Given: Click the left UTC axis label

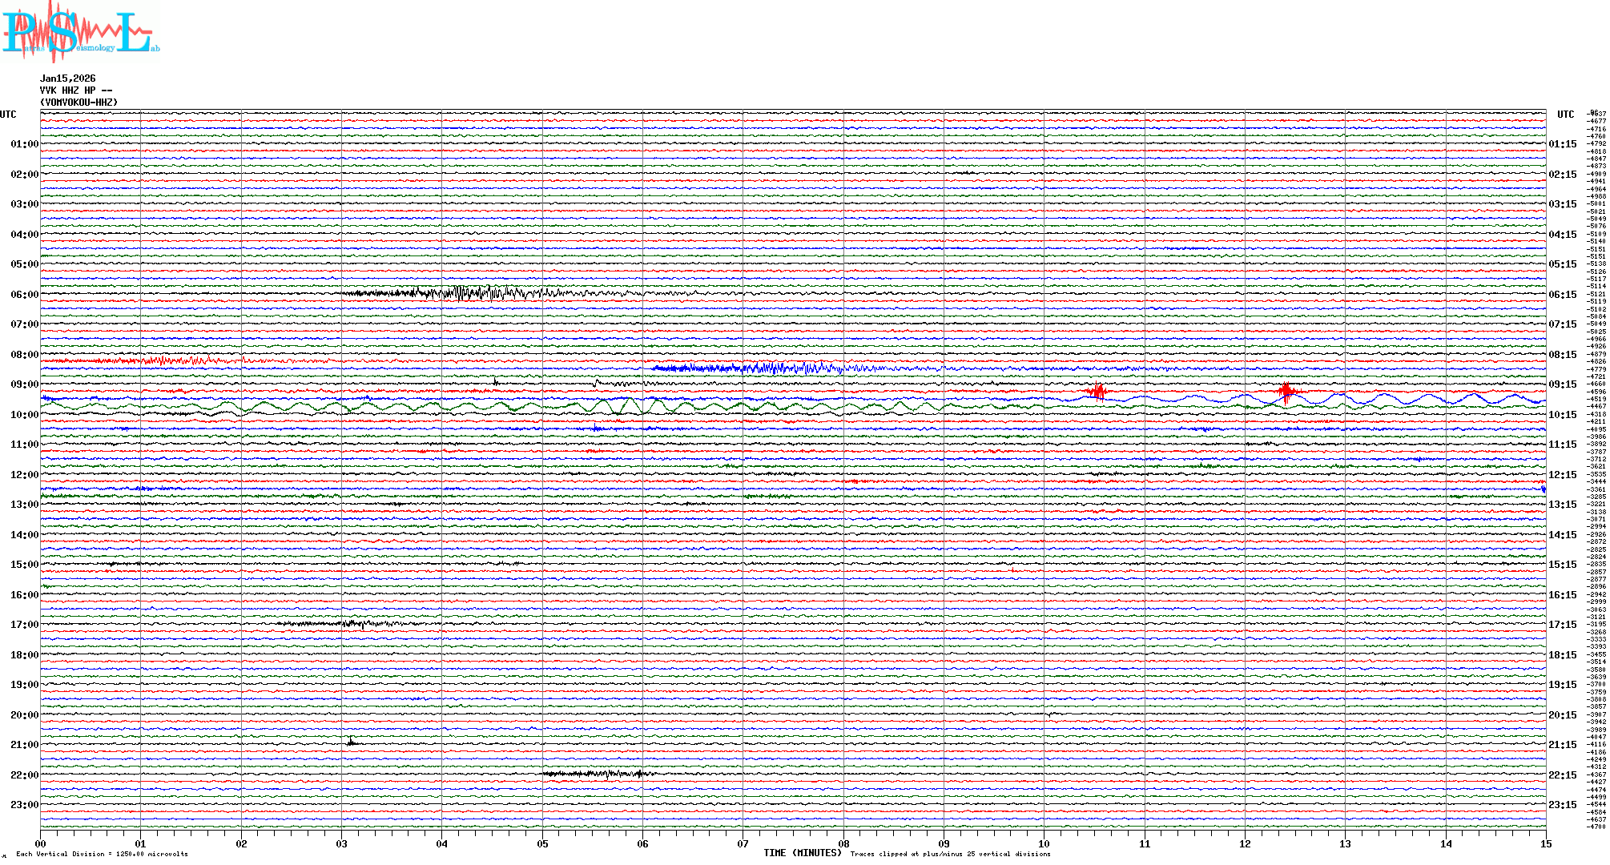Looking at the screenshot, I should pos(8,115).
